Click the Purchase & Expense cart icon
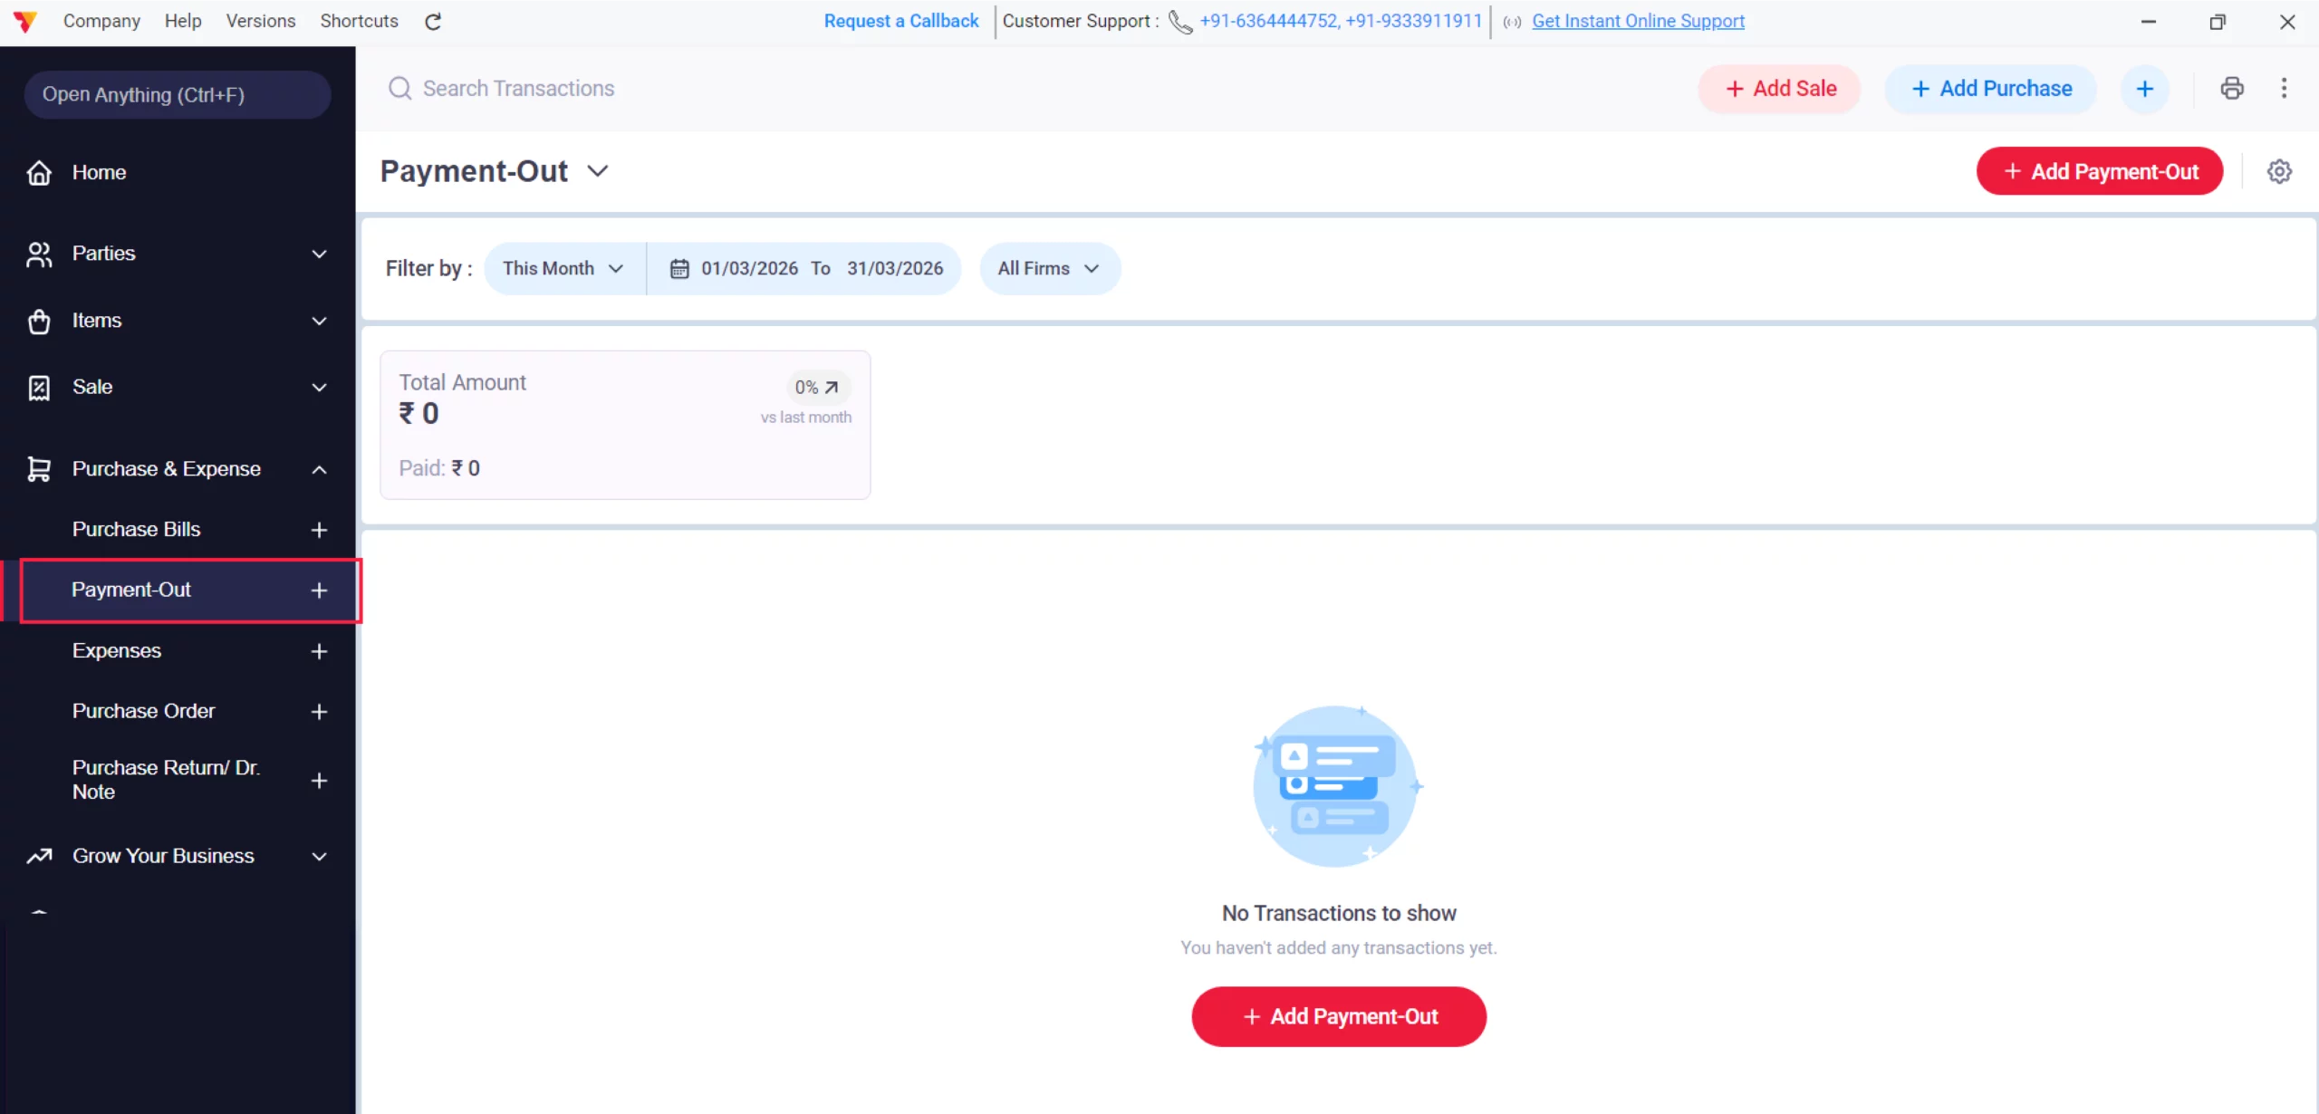2319x1114 pixels. point(38,468)
